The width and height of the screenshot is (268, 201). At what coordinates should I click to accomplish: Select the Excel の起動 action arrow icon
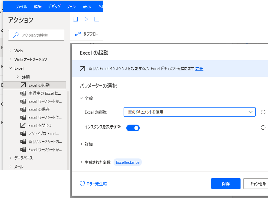tap(23, 85)
